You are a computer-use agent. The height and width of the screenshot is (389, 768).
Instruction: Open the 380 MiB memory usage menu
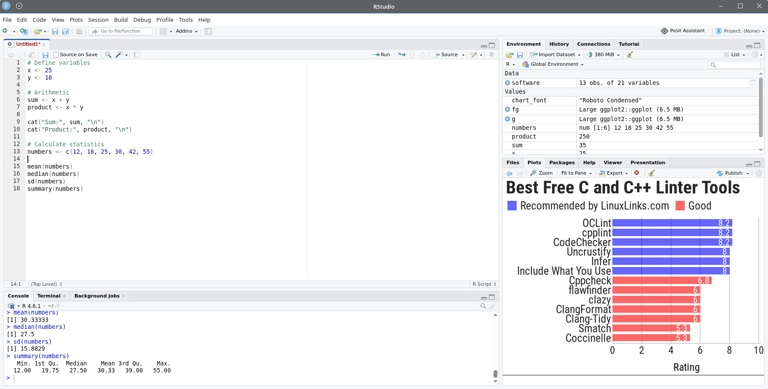tap(603, 54)
